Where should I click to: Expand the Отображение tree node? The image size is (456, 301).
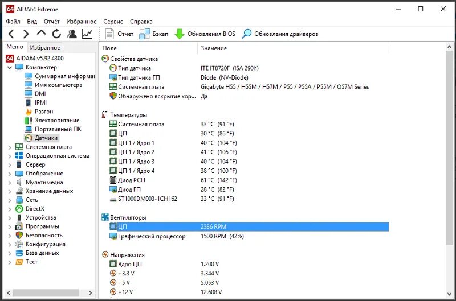[x=10, y=174]
